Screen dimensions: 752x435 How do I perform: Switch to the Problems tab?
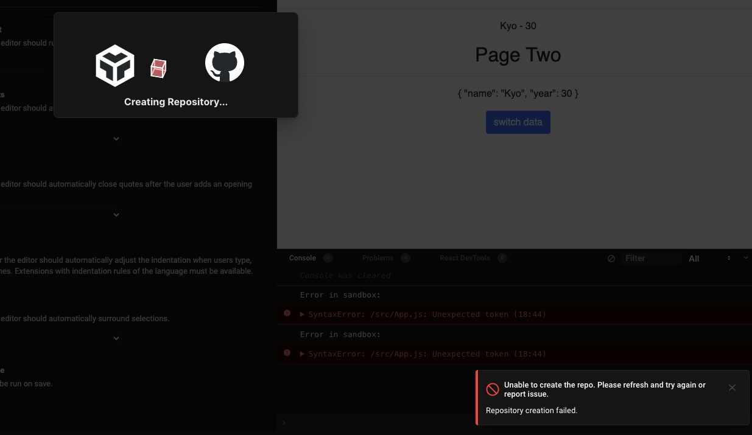[378, 257]
